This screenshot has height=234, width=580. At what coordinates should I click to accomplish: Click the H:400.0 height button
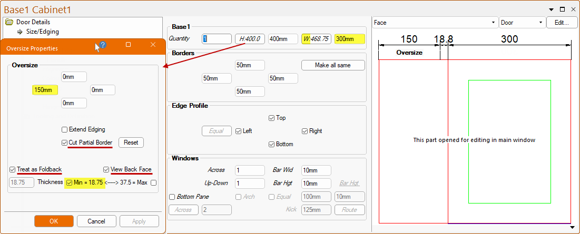[x=250, y=39]
